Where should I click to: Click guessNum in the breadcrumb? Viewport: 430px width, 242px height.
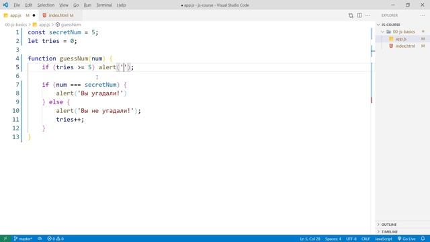(x=71, y=25)
